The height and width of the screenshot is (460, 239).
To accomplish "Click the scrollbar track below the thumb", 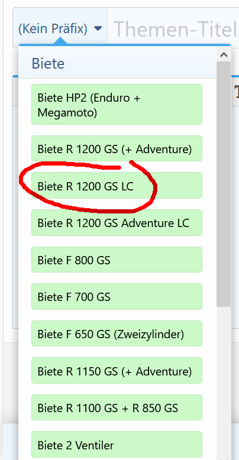I will coord(224,381).
